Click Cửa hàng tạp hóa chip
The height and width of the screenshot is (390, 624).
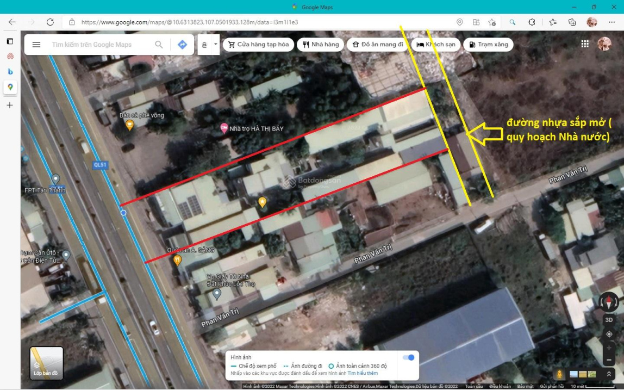pyautogui.click(x=258, y=45)
